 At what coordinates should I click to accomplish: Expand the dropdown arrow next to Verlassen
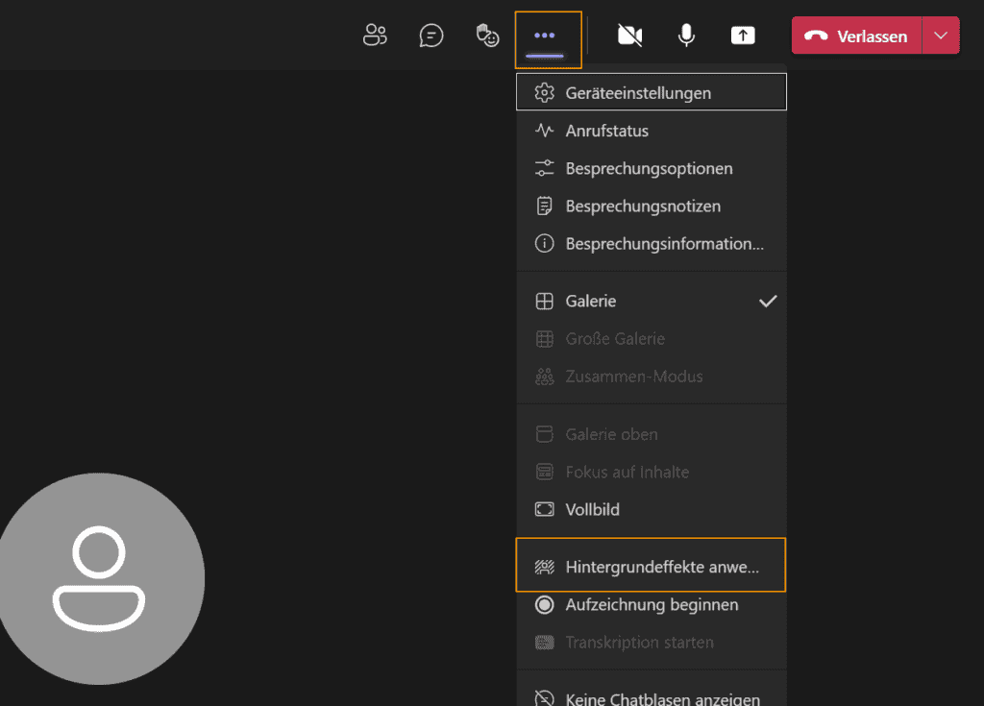[941, 36]
